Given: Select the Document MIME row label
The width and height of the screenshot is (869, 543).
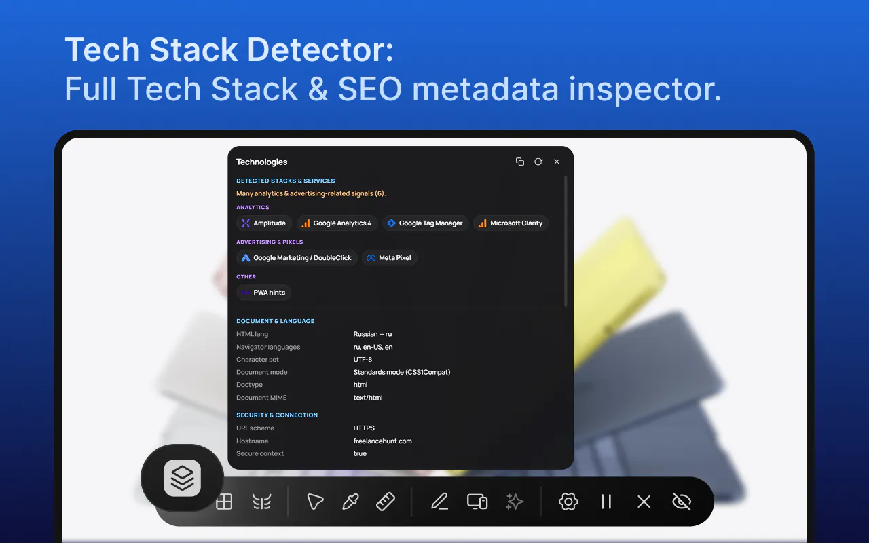Looking at the screenshot, I should pyautogui.click(x=262, y=398).
